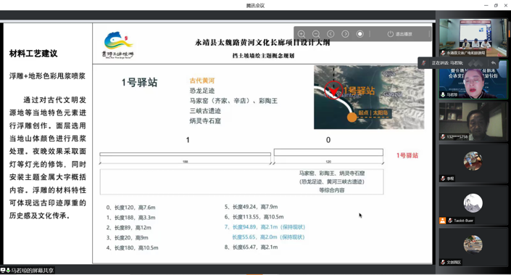Click the row 0、长度120，高7.6m
The width and height of the screenshot is (511, 275).
(x=130, y=208)
